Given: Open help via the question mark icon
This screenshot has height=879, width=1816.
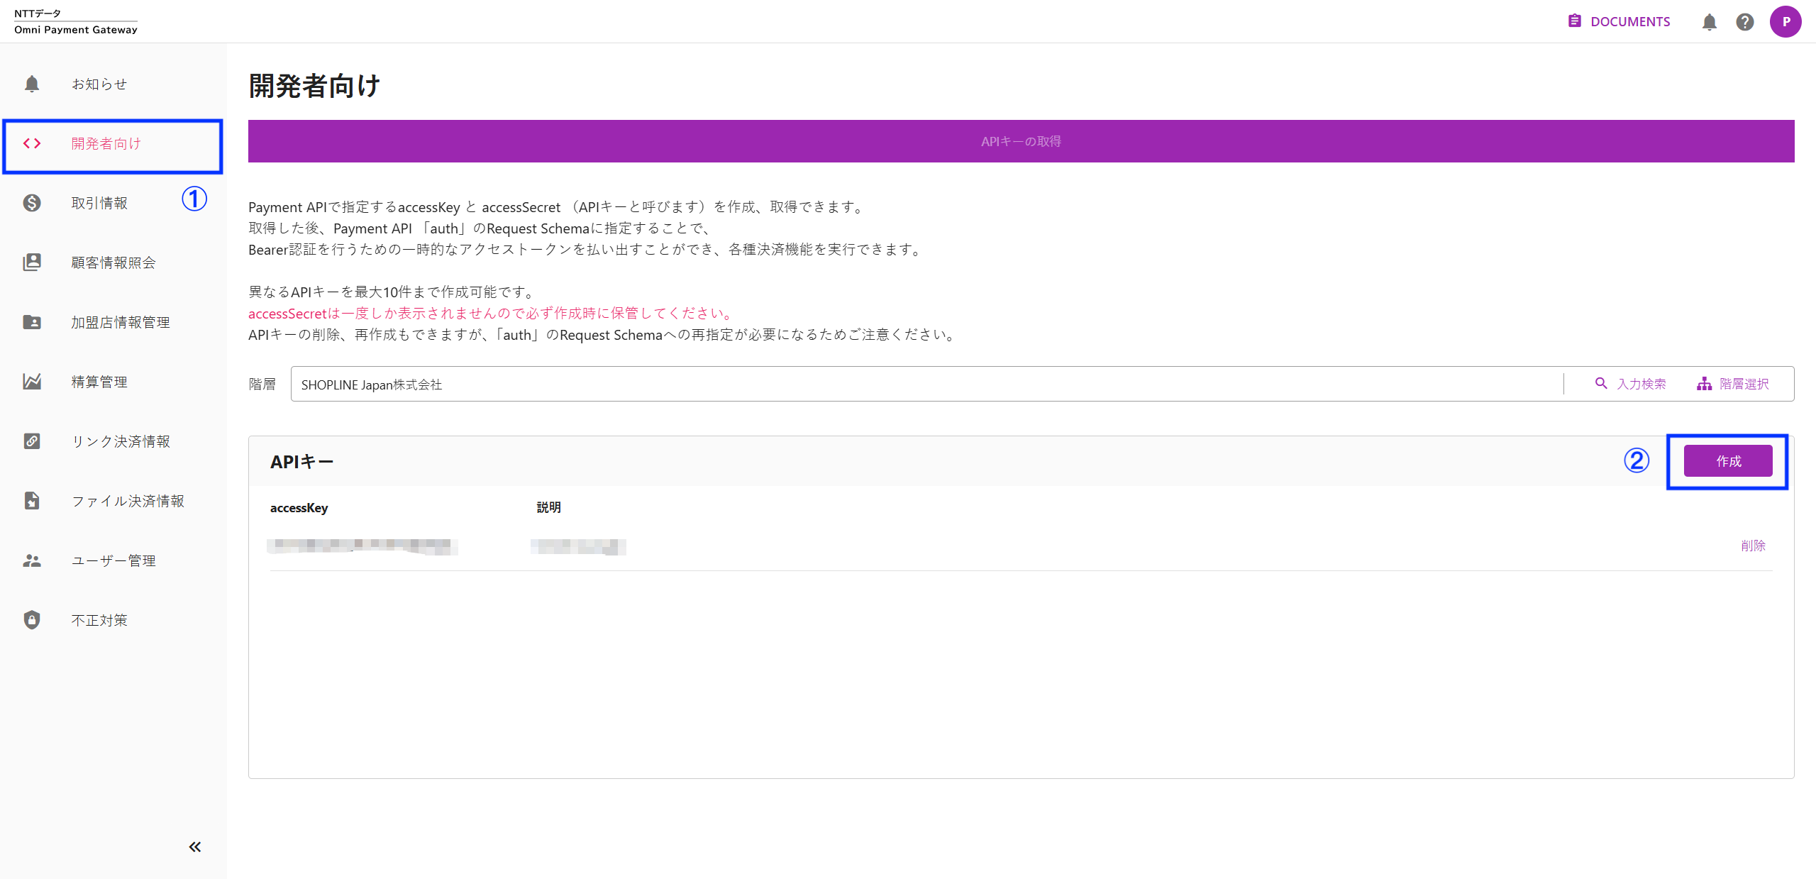Looking at the screenshot, I should click(x=1746, y=21).
